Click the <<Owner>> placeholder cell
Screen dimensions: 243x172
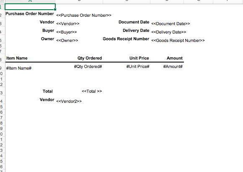click(x=67, y=41)
